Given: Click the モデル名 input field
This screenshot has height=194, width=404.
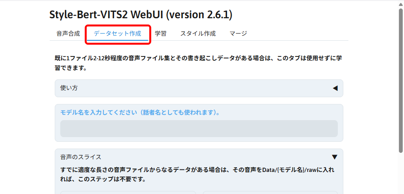Looking at the screenshot, I should point(199,129).
